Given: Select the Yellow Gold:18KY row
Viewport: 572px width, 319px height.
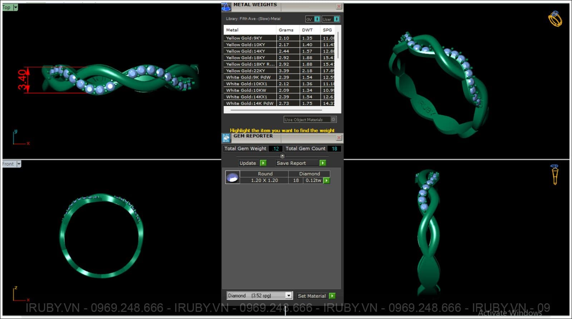Looking at the screenshot, I should pyautogui.click(x=279, y=58).
